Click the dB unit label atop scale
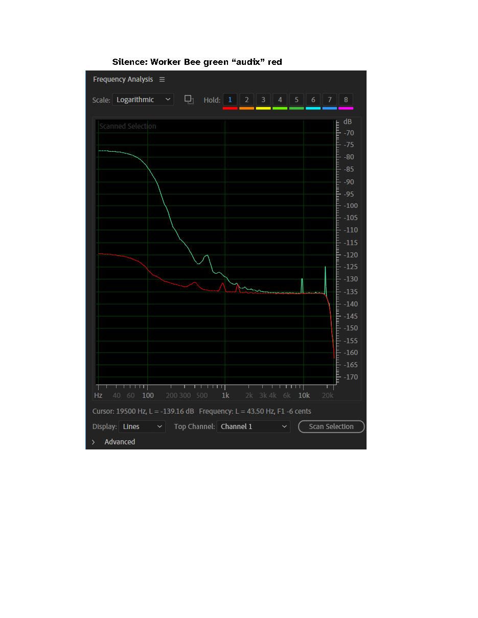The image size is (478, 618). point(348,122)
